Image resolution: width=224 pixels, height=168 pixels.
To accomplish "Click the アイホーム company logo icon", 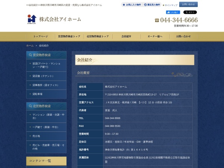I will [x=32, y=19].
